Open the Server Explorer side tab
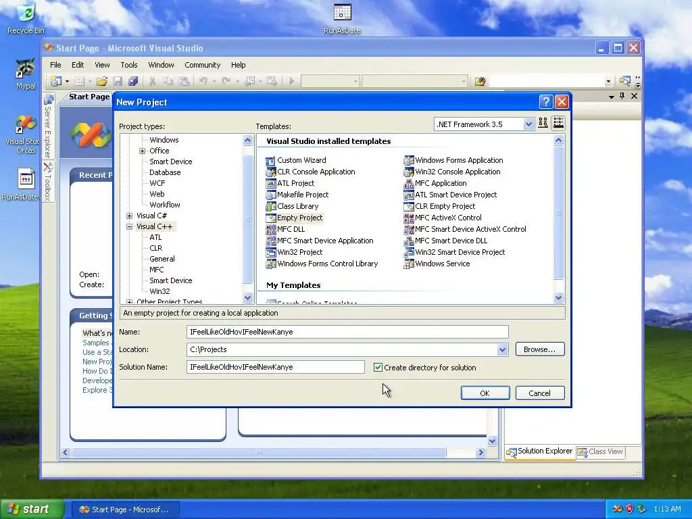This screenshot has height=519, width=692. pyautogui.click(x=48, y=126)
